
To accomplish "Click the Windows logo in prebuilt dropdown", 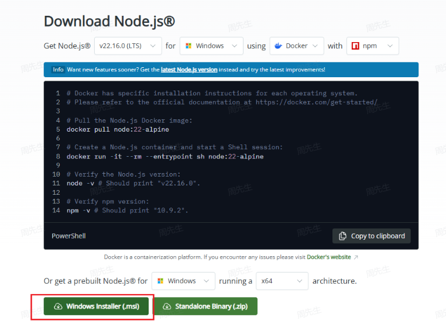I will (160, 281).
